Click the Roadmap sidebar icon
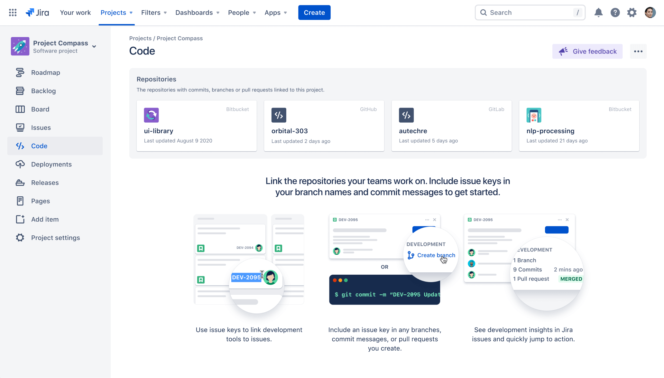This screenshot has width=664, height=378. (x=20, y=72)
